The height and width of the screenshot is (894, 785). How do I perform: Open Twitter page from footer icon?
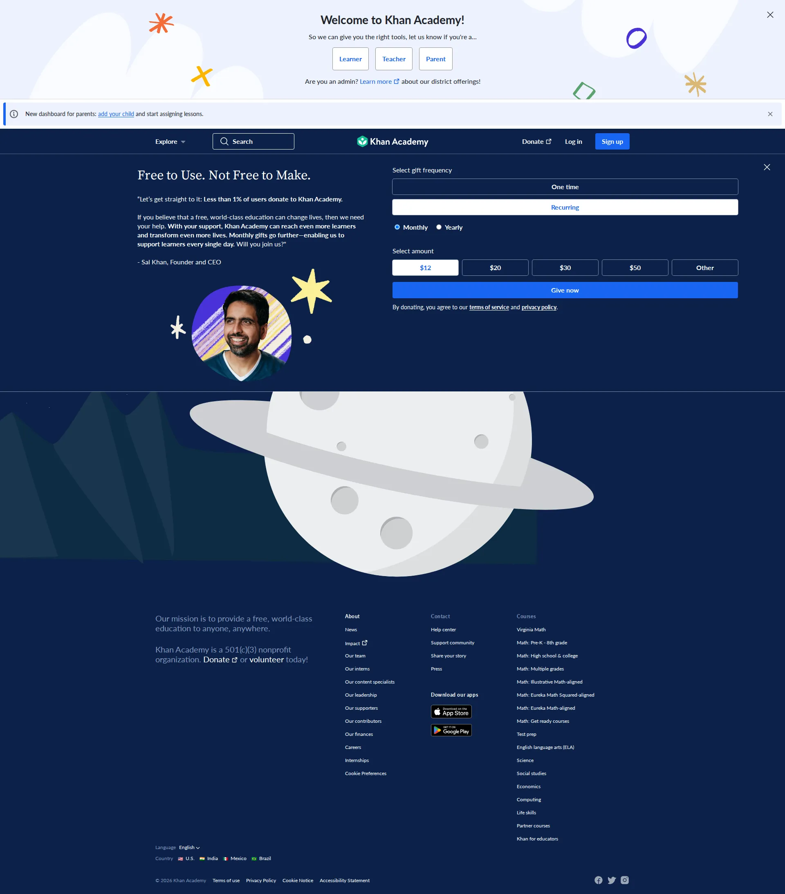click(612, 880)
